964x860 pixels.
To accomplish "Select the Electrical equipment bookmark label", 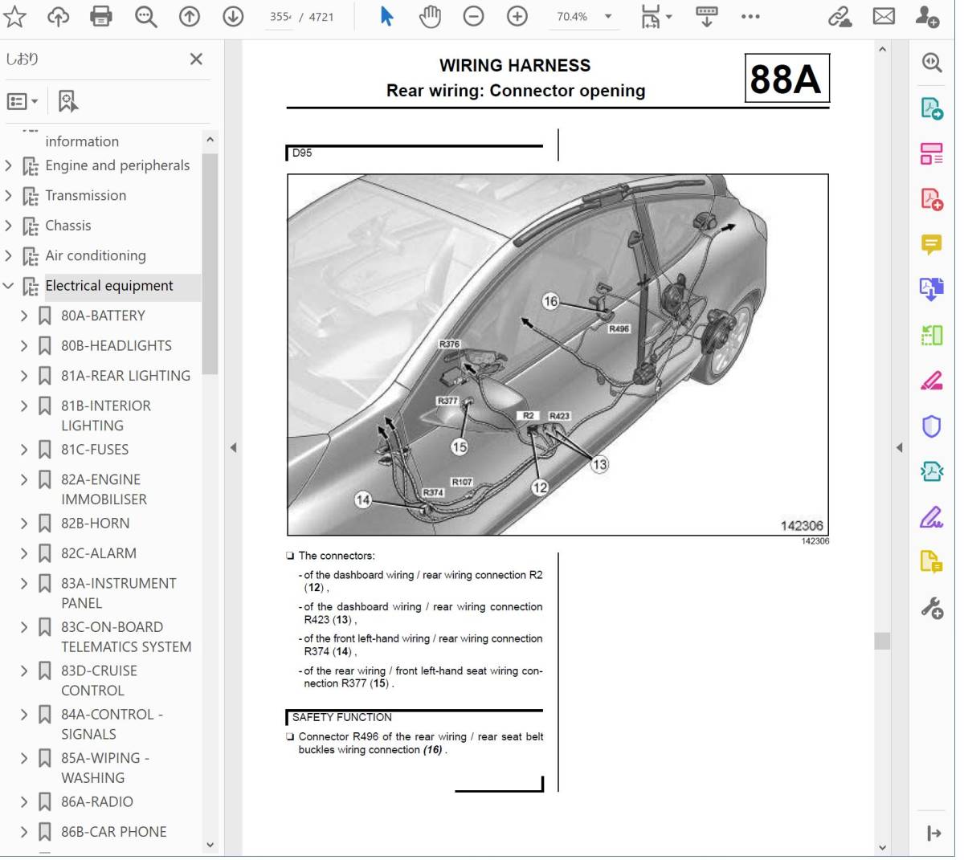I will click(109, 286).
